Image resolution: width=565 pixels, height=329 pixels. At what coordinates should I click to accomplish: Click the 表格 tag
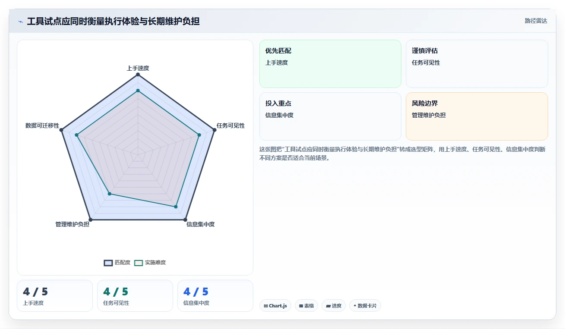pos(306,306)
